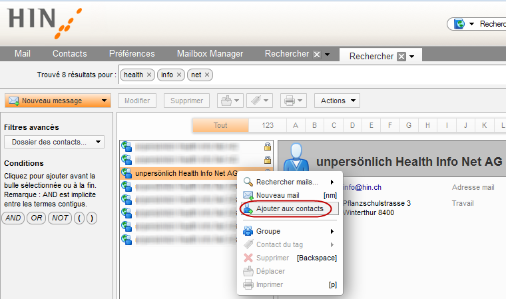Filter contacts by letter K
Image resolution: width=506 pixels, height=299 pixels.
485,125
